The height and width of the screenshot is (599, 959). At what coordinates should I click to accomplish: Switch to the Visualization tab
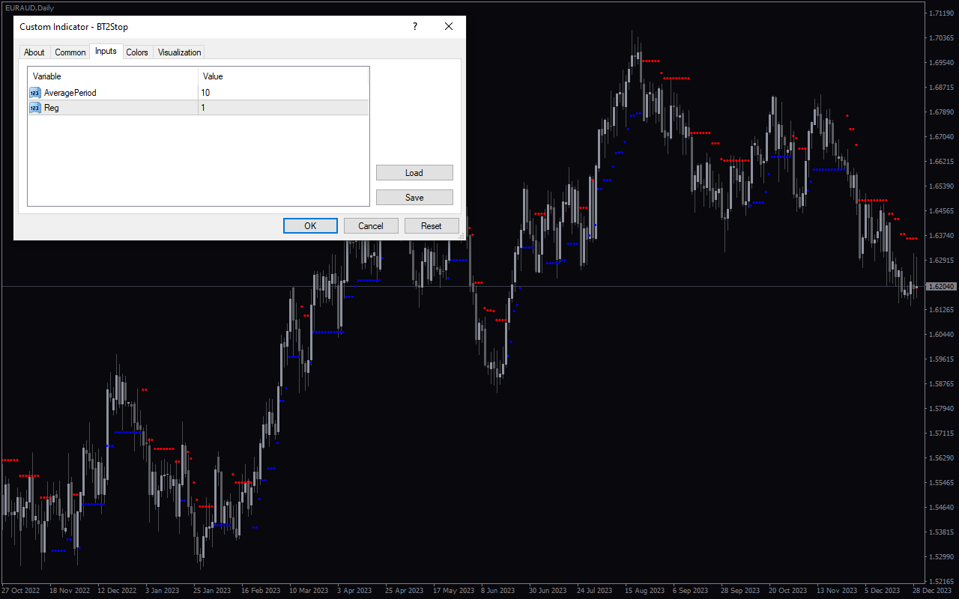click(x=180, y=52)
